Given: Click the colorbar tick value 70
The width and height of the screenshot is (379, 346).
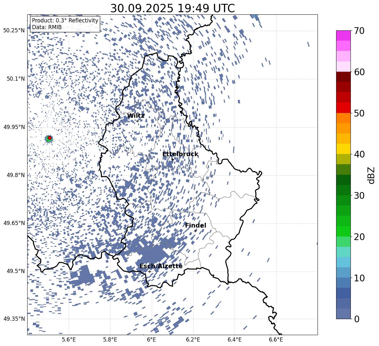Looking at the screenshot, I should (x=359, y=31).
